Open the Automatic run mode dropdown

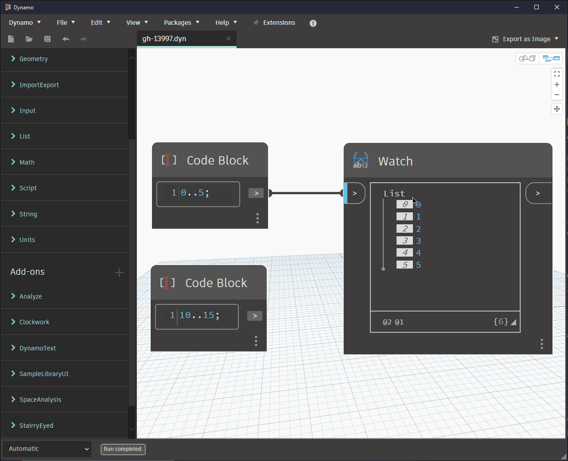(x=46, y=449)
